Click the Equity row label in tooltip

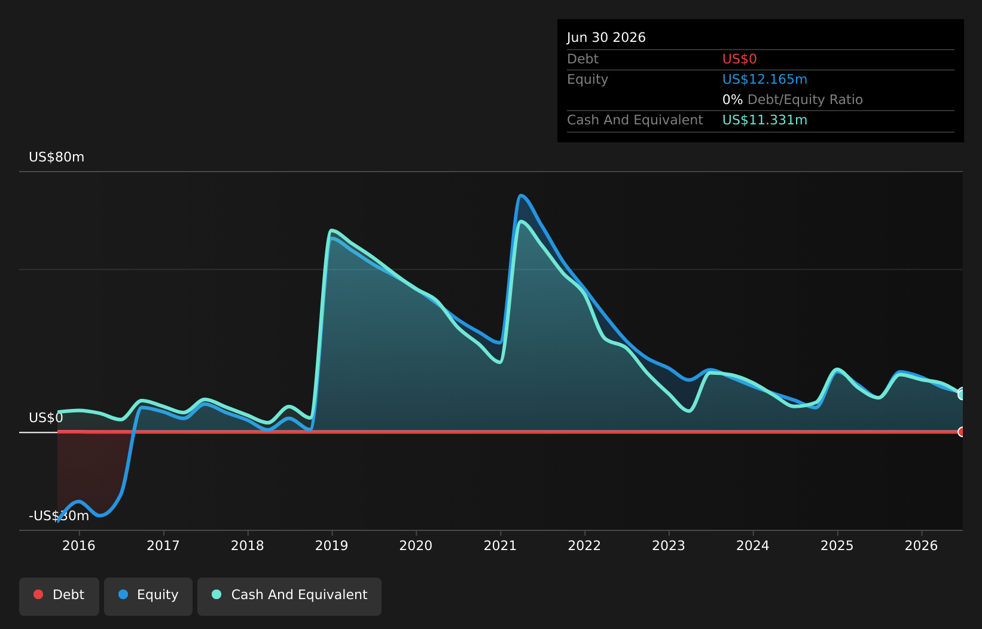(x=587, y=80)
